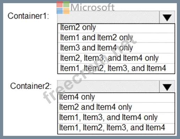Click the Microsoft four-square logo icon
180x139 pixels.
[63, 8]
